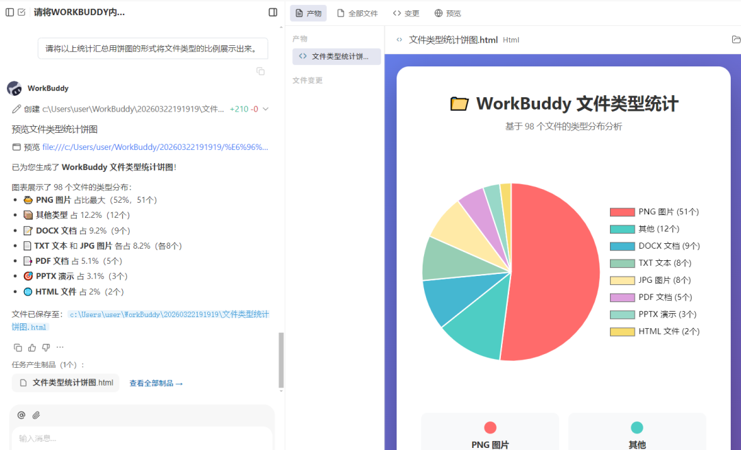Click the 文件类型统计饼图.html file title
This screenshot has height=450, width=741.
(454, 40)
